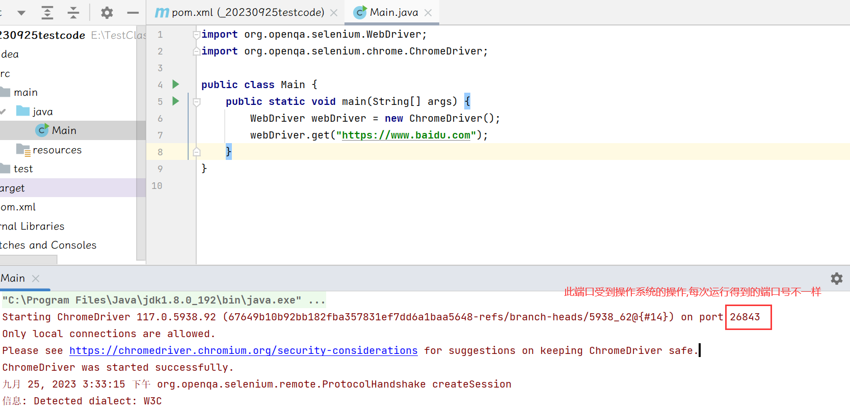850x412 pixels.
Task: Collapse imports fold marker on line 1
Action: pos(197,35)
